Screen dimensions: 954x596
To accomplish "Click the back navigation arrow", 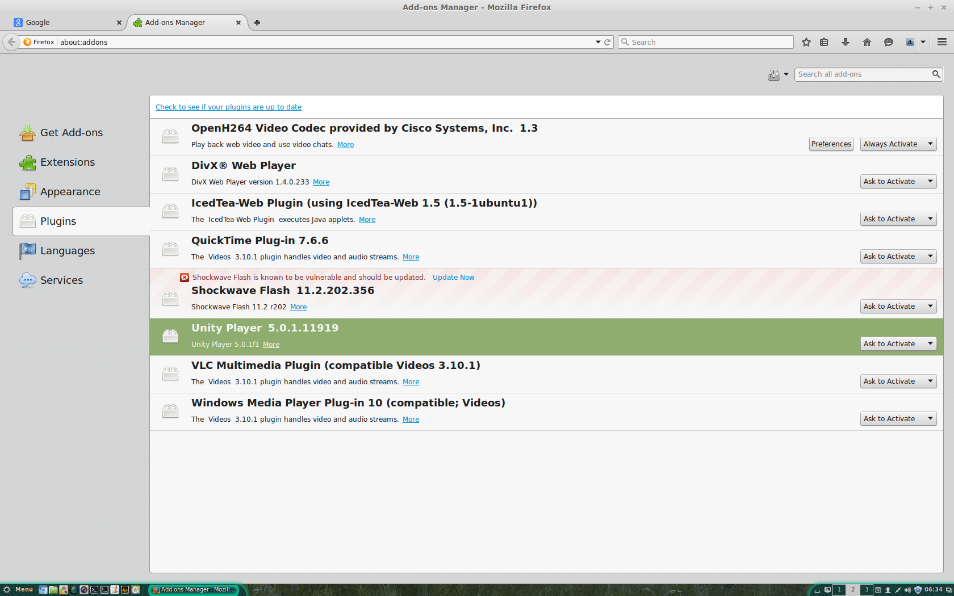I will 11,42.
